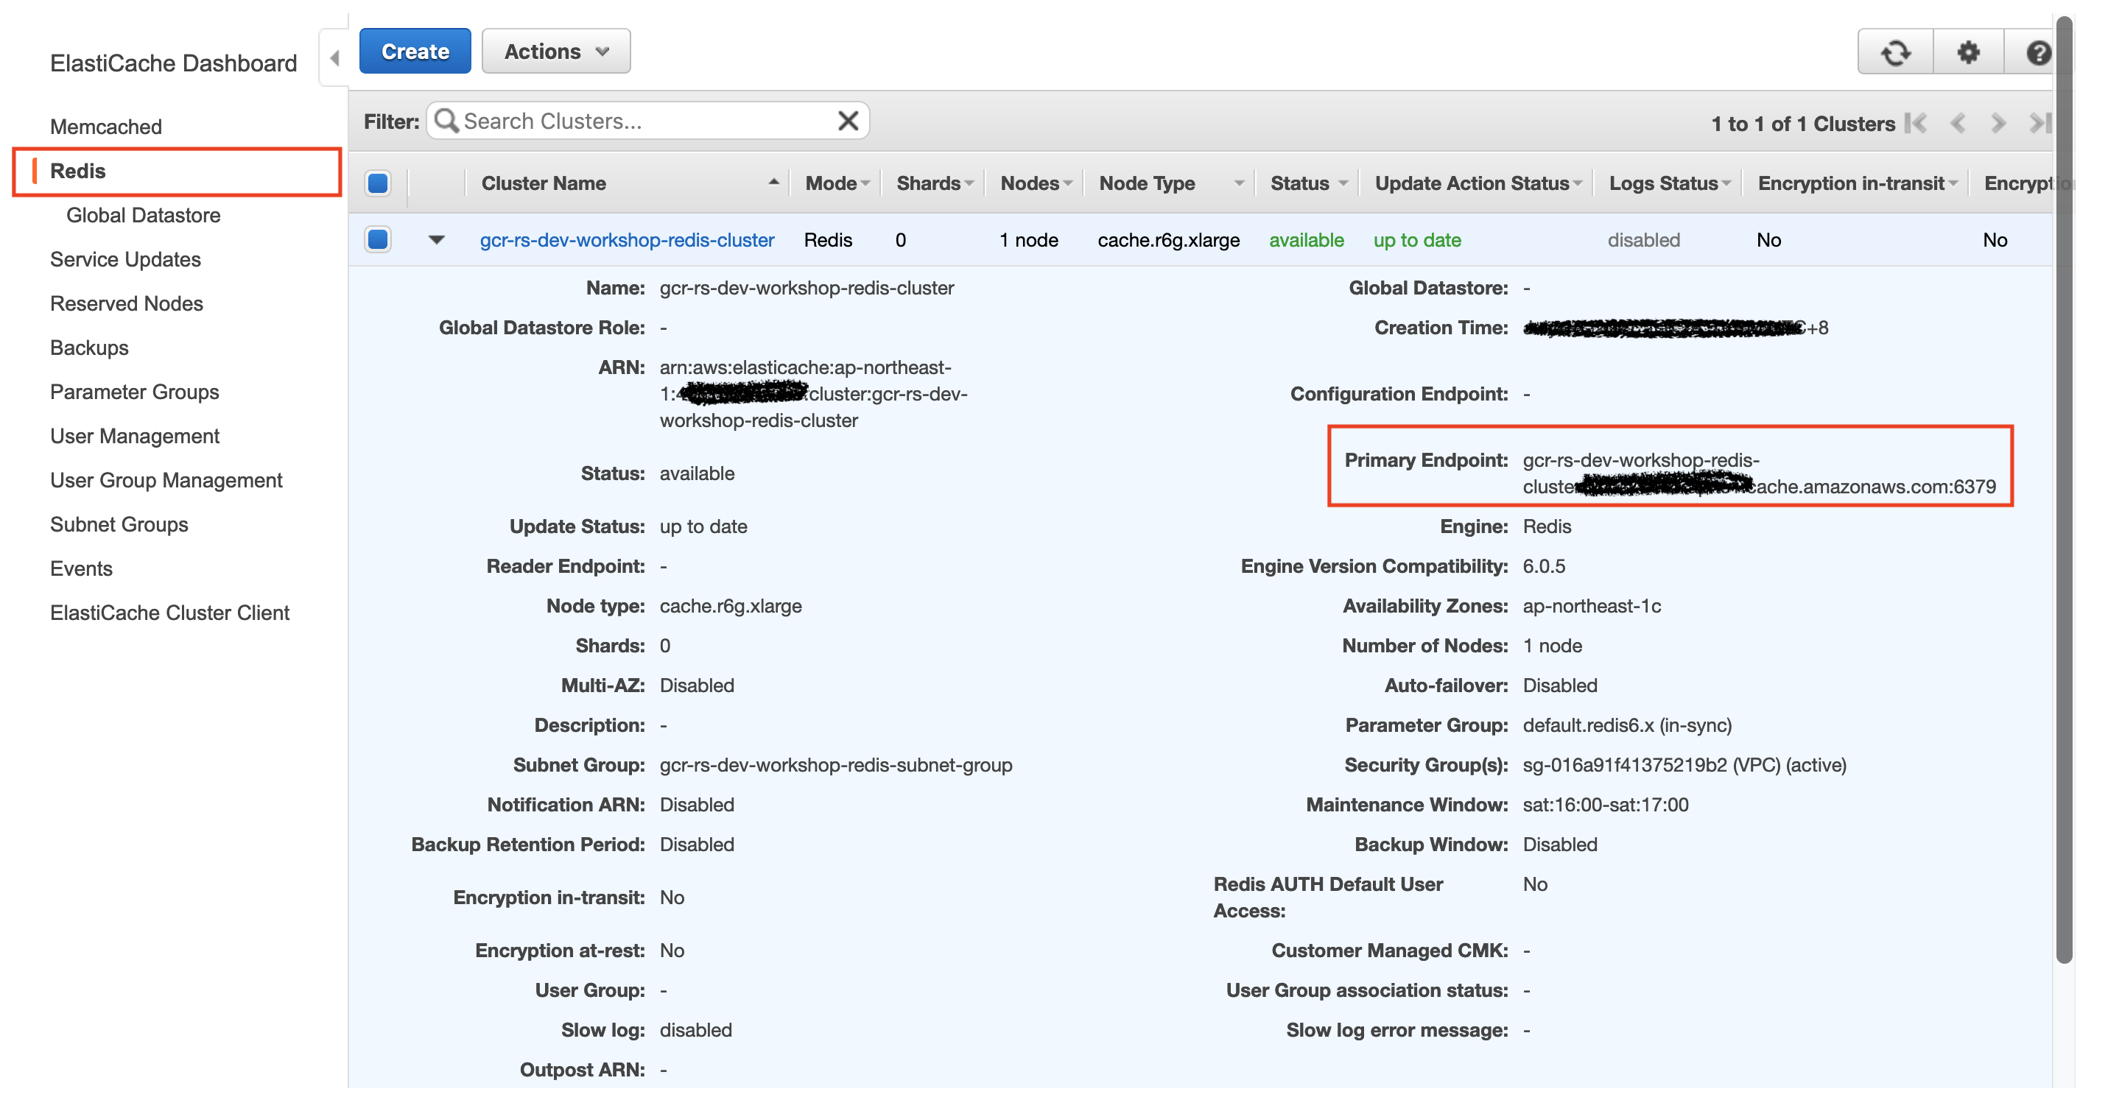Collapse the cluster row details triangle
Screen dimensions: 2108x1100
[x=436, y=239]
